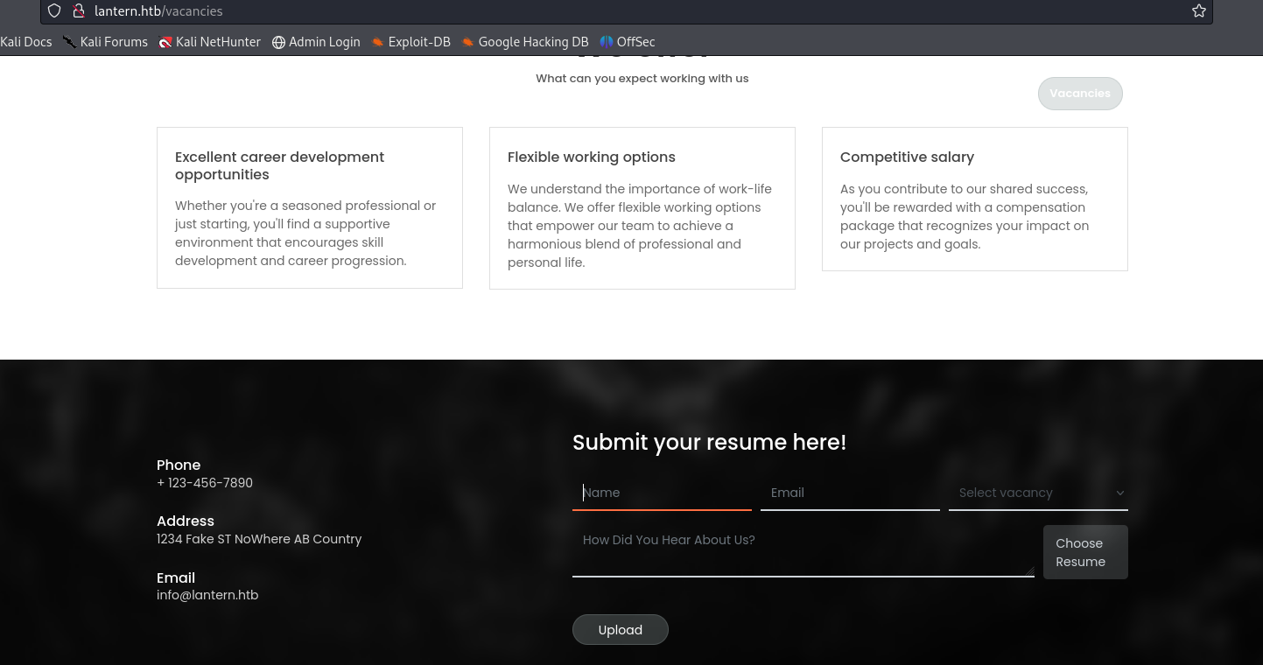Click What can you expect working with us text
The width and height of the screenshot is (1263, 665).
(x=642, y=79)
